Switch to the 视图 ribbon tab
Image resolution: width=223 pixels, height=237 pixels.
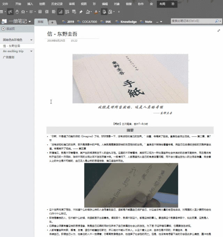pos(84,4)
